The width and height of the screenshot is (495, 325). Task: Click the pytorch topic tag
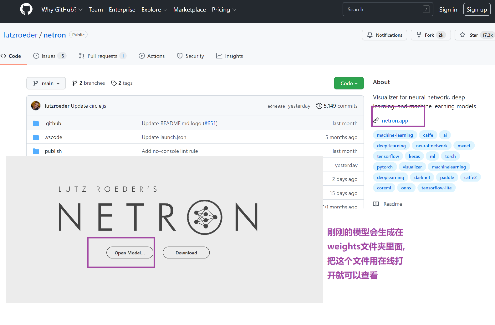pos(385,167)
